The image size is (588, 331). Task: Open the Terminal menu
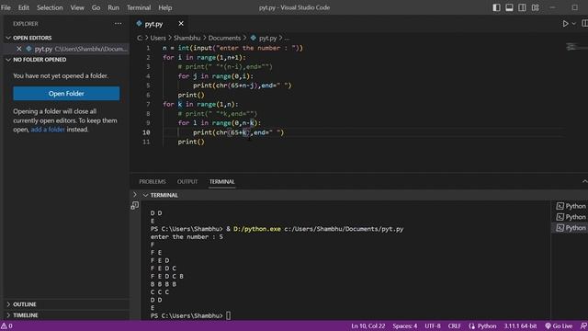click(139, 7)
